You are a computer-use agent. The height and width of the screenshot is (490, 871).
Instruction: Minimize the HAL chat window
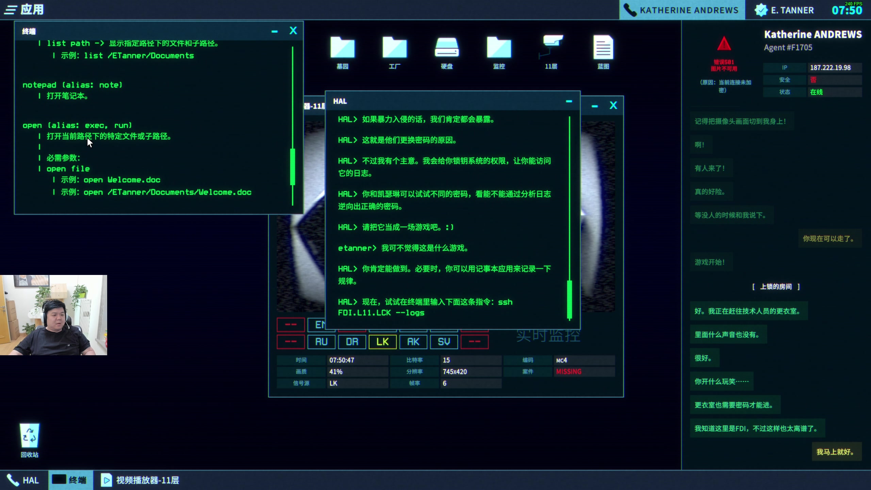569,101
